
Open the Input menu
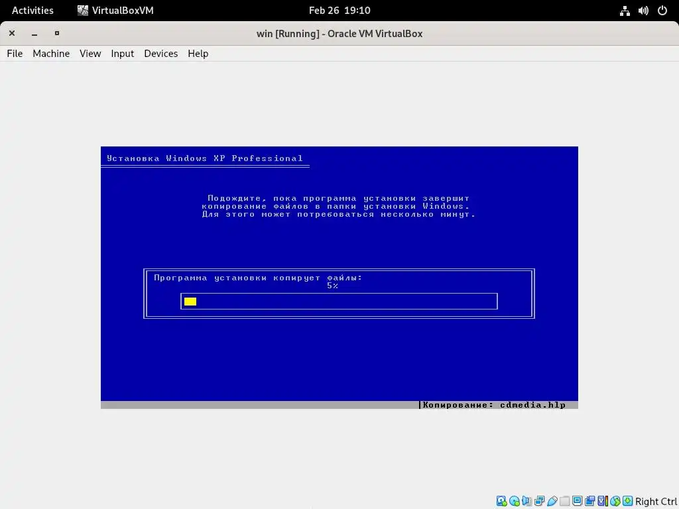[123, 53]
